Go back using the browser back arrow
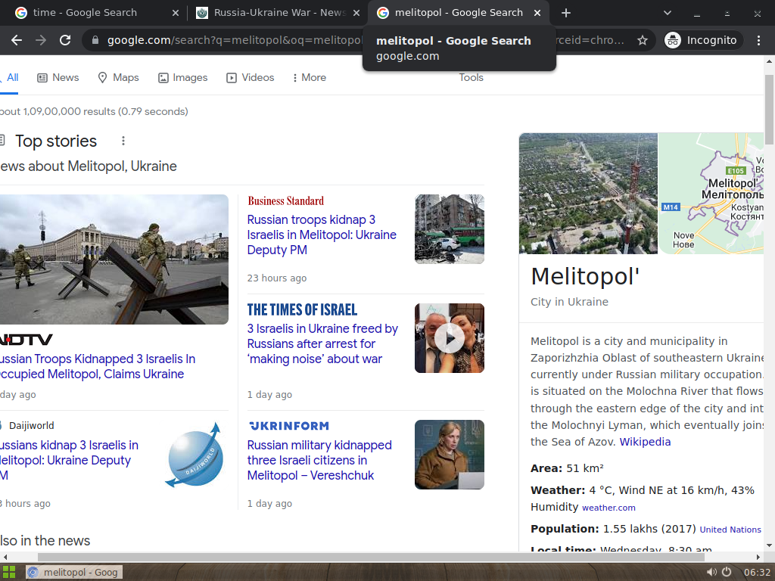 pyautogui.click(x=17, y=40)
